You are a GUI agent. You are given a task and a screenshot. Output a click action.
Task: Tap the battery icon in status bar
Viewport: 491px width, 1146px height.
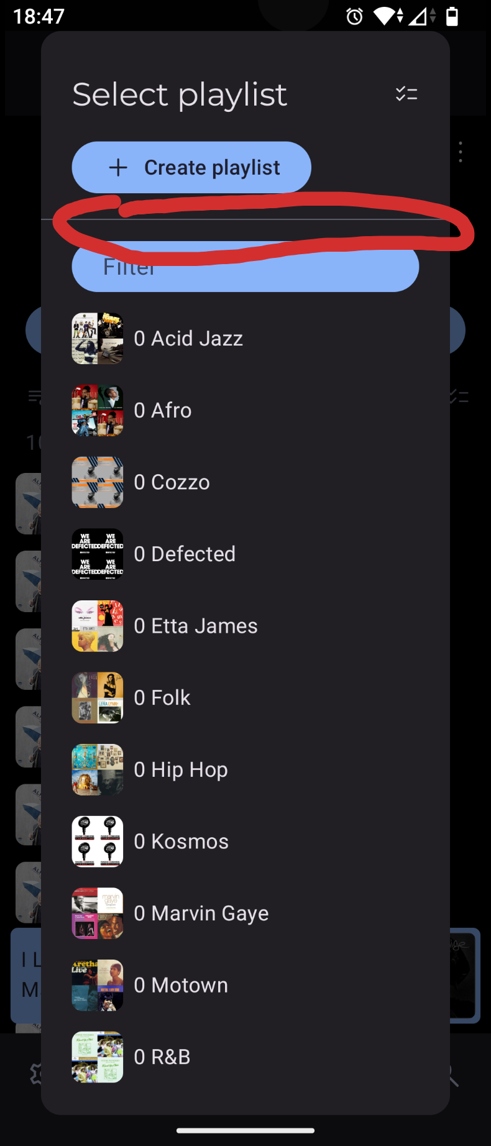point(452,16)
